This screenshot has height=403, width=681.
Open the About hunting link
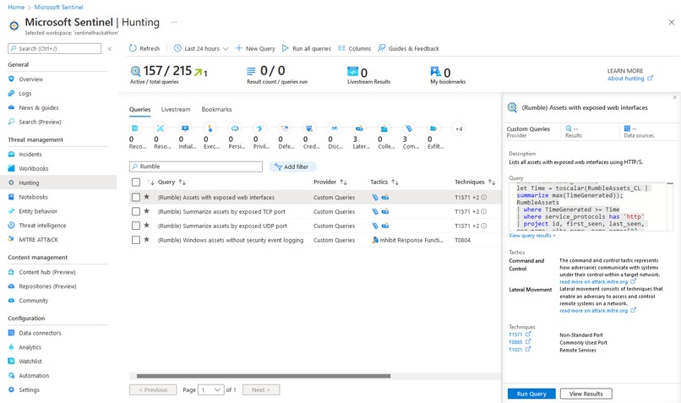click(629, 79)
